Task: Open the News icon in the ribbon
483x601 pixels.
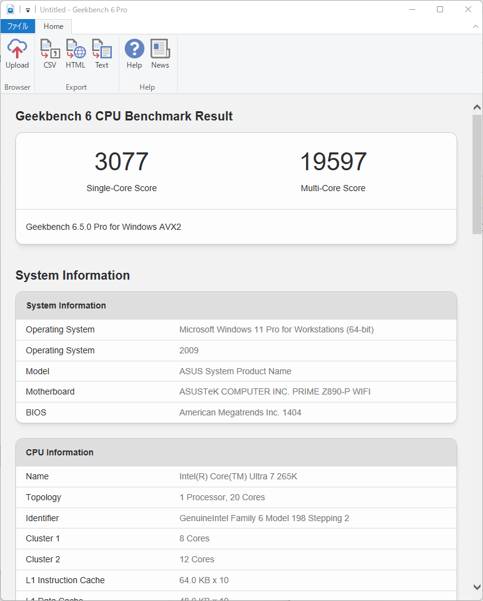Action: click(x=160, y=54)
